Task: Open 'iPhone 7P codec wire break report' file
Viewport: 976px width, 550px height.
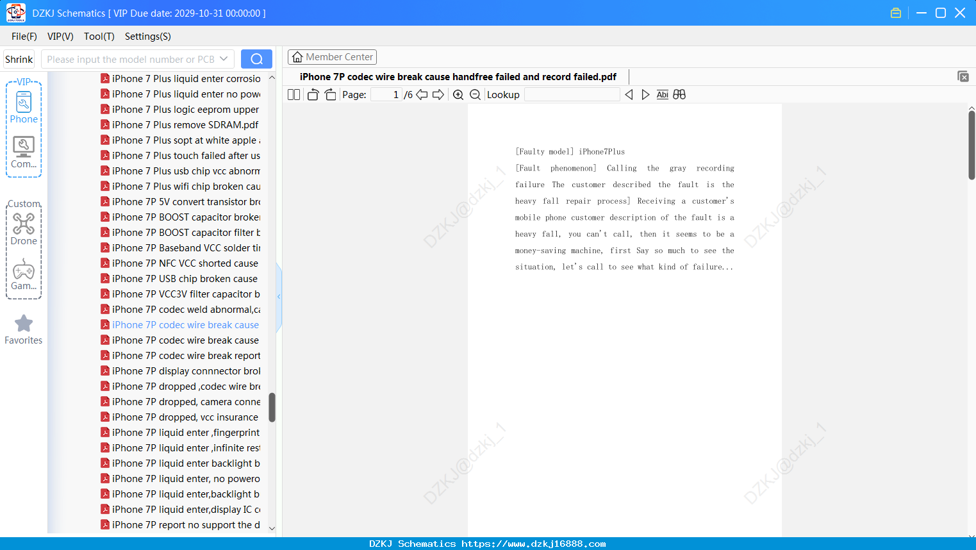Action: pos(186,356)
